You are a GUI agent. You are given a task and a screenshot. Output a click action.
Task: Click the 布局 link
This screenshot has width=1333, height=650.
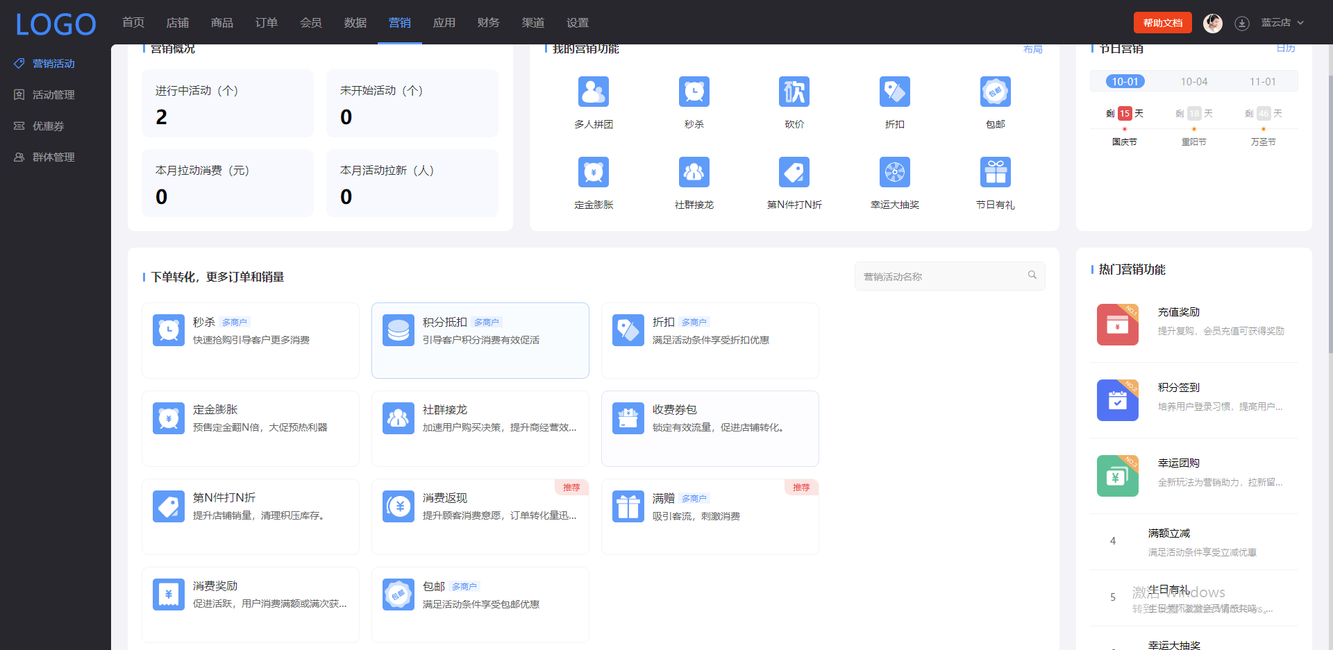point(1033,49)
